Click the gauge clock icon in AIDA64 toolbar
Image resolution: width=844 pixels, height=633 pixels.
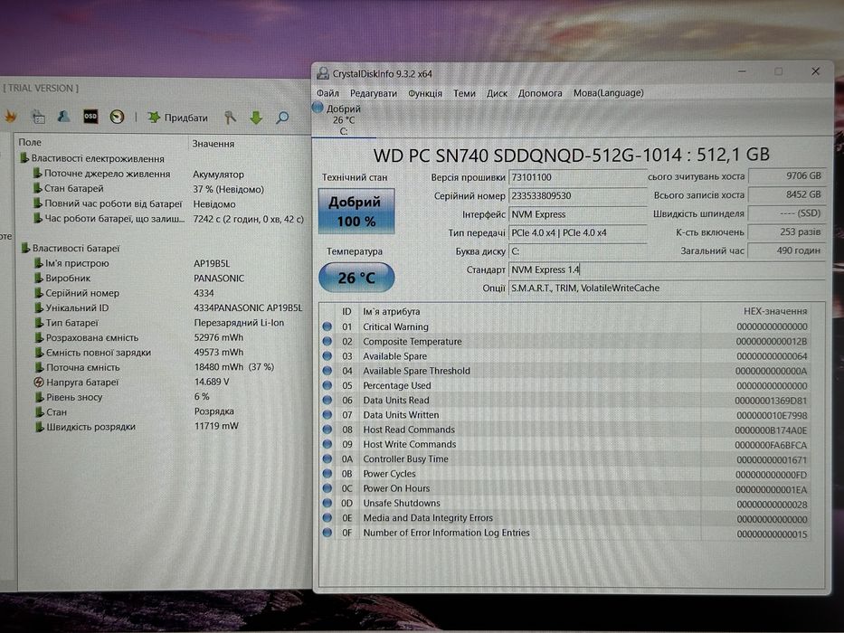coord(117,117)
